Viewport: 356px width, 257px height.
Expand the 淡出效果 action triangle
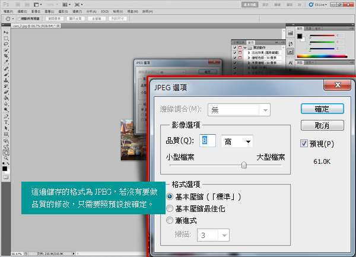tap(249, 53)
